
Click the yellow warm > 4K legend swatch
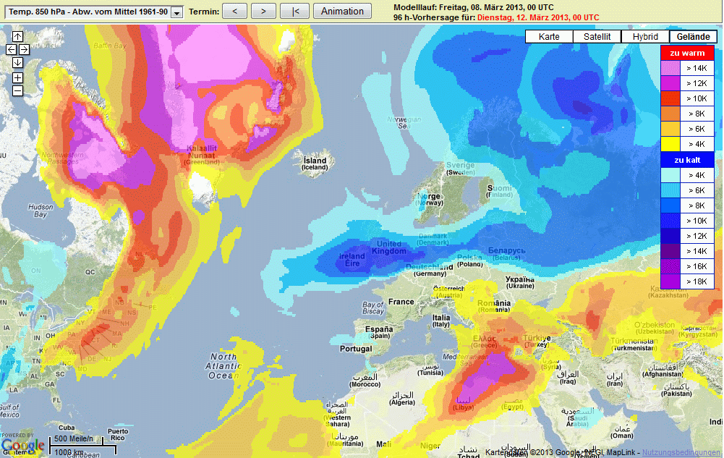point(670,145)
